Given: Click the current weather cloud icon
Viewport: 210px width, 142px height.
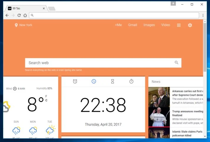Looking at the screenshot, I should [7, 107].
